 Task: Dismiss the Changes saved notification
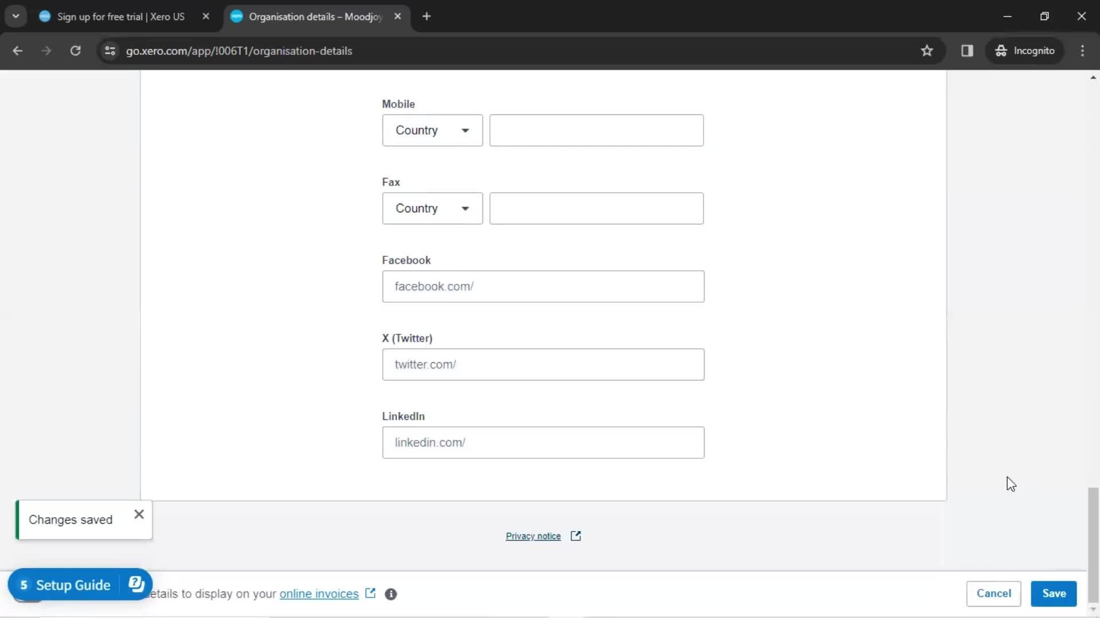point(139,514)
